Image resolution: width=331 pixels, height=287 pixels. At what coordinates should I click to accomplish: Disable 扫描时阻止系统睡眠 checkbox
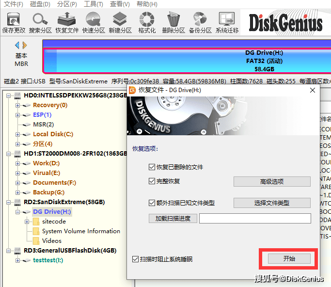[136, 259]
